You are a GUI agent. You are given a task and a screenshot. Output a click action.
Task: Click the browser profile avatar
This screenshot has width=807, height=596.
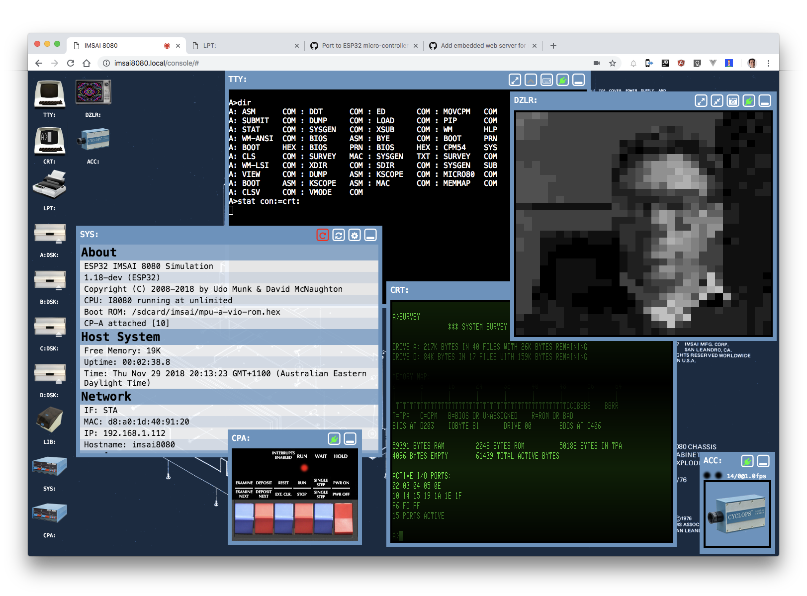click(x=752, y=63)
